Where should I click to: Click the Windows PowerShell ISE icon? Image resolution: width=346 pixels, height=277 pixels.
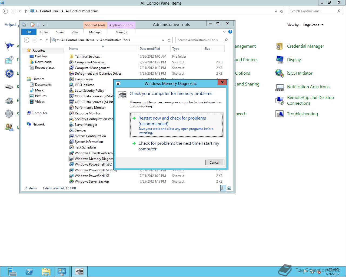point(71,176)
